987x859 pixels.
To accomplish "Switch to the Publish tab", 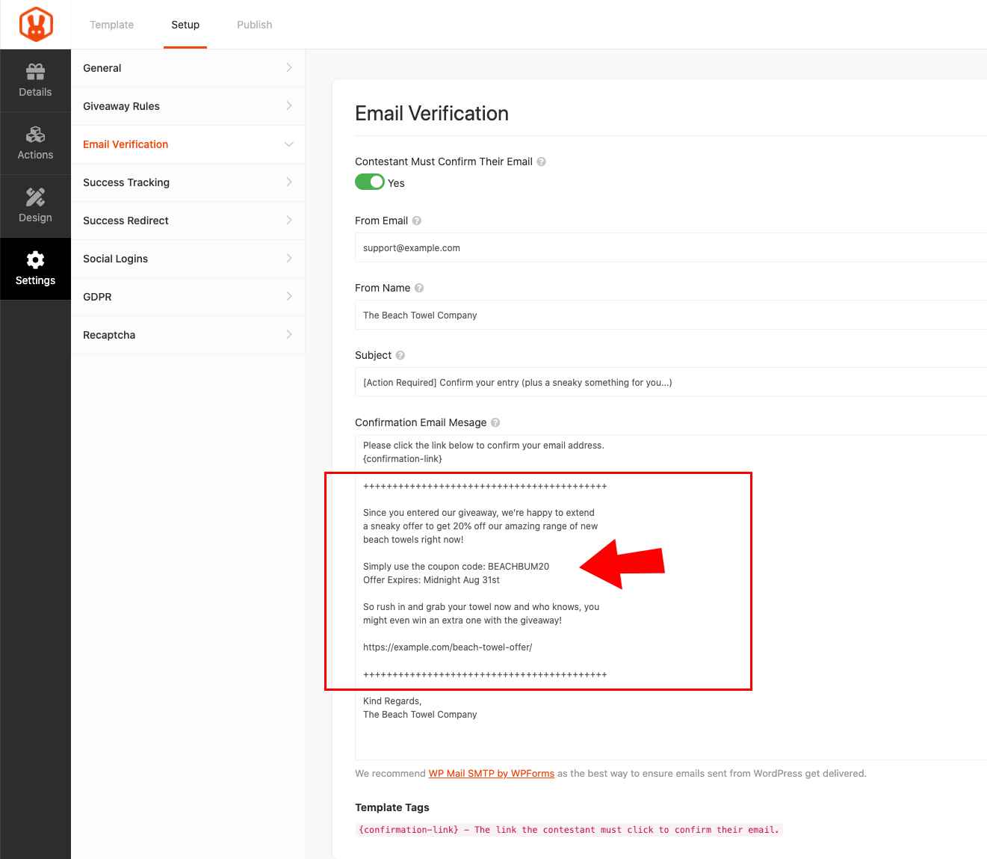I will [254, 25].
